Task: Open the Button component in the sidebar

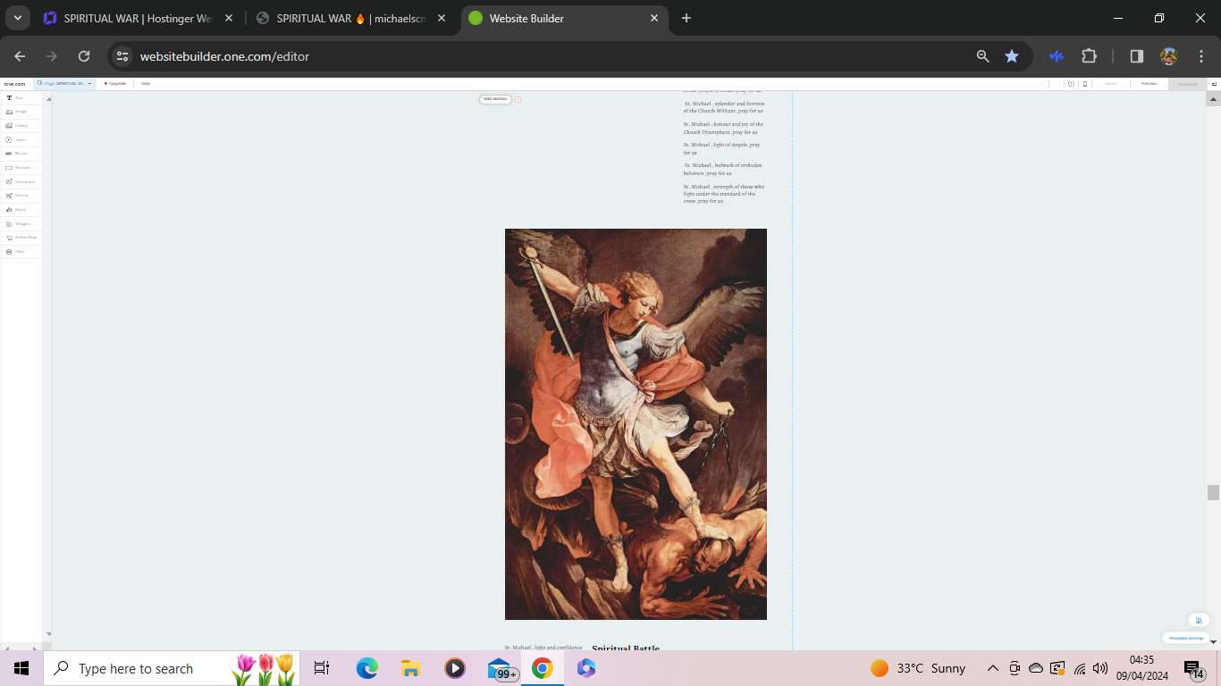Action: [21, 154]
